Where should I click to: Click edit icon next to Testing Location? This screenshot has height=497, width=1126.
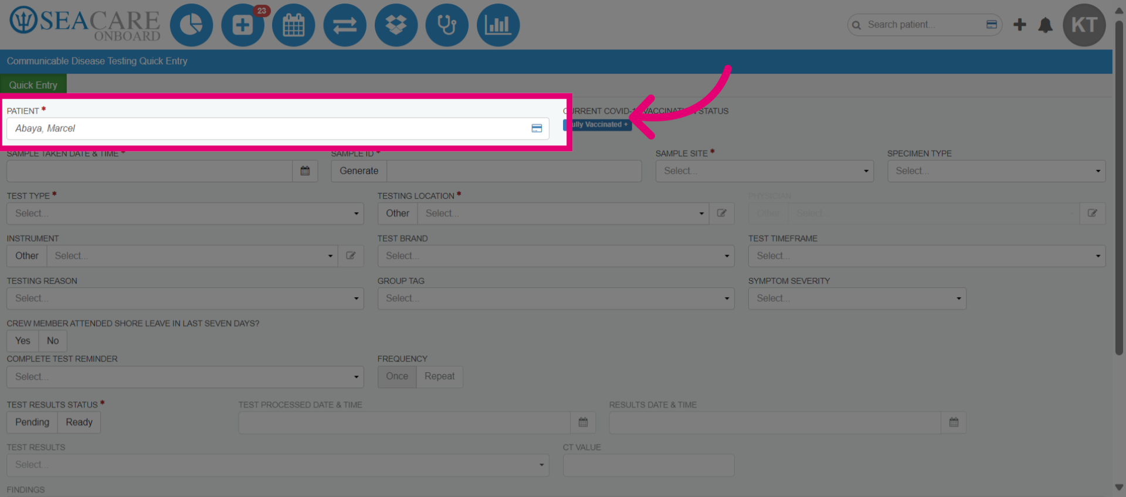tap(722, 213)
